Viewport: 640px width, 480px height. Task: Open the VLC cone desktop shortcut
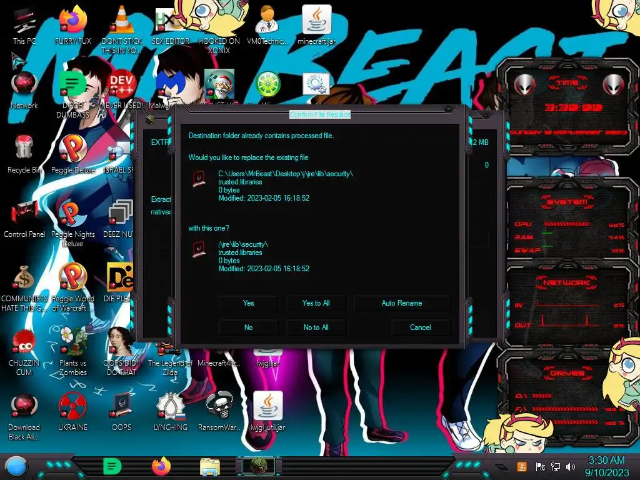coord(122,29)
